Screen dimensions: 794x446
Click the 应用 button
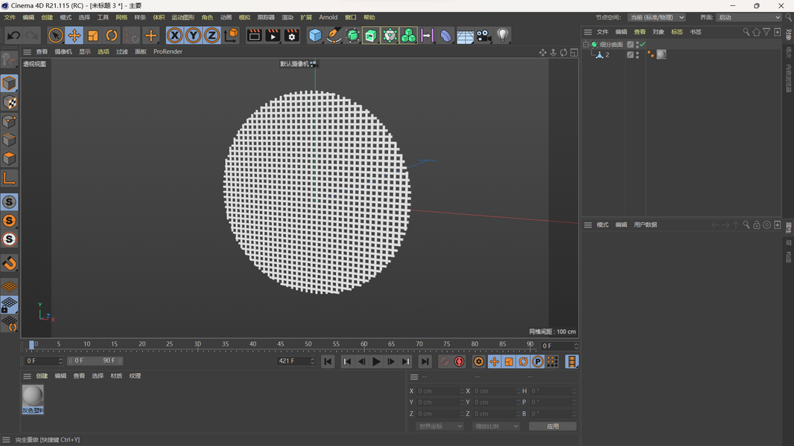coord(552,426)
